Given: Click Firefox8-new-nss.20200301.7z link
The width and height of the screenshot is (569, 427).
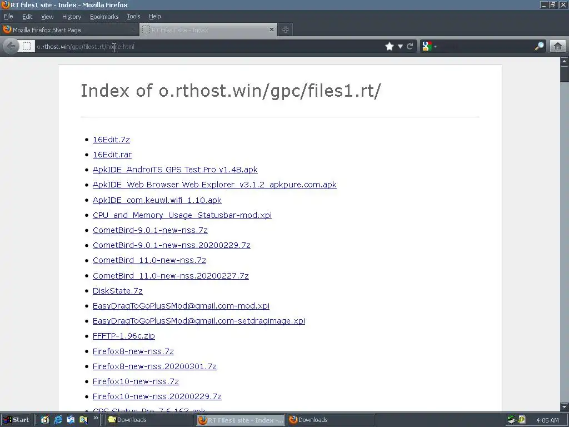Looking at the screenshot, I should tap(154, 366).
